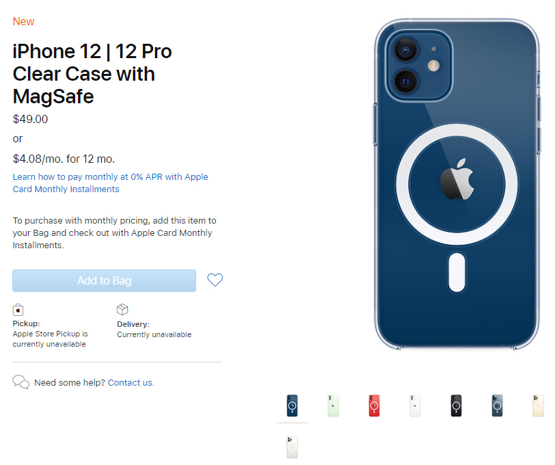Image resolution: width=555 pixels, height=465 pixels.
Task: Click the orange New label
Action: click(x=23, y=22)
